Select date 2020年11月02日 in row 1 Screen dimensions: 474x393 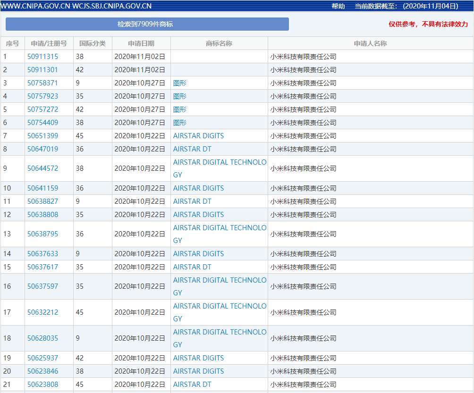tap(140, 57)
